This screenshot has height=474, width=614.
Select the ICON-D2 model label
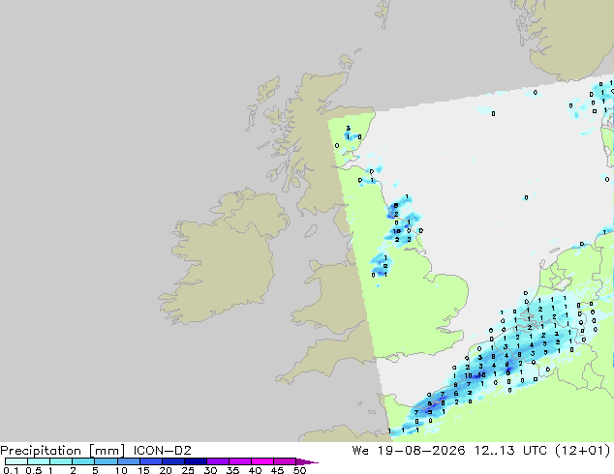coord(162,450)
